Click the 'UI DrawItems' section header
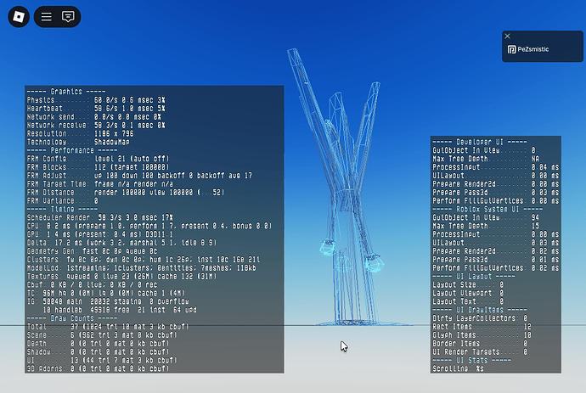This screenshot has height=393, width=586. [x=480, y=310]
